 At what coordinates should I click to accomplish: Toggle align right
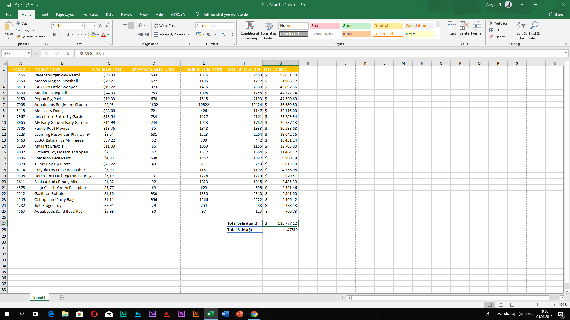131,35
